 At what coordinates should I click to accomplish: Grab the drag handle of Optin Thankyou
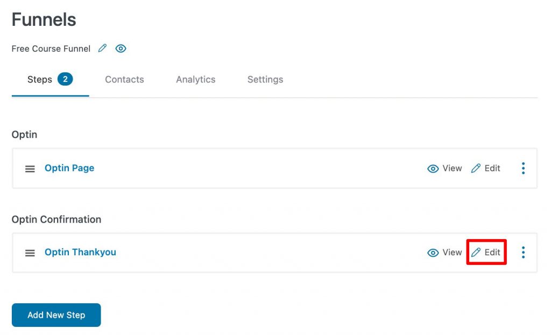(x=30, y=253)
